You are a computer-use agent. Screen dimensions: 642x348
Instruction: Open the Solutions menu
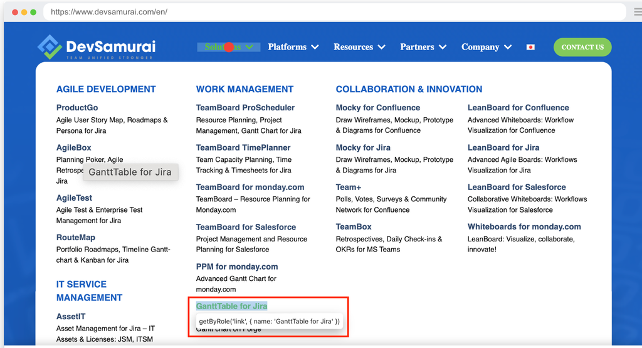tap(228, 47)
